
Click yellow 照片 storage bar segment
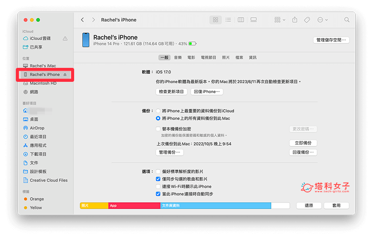[94, 205]
